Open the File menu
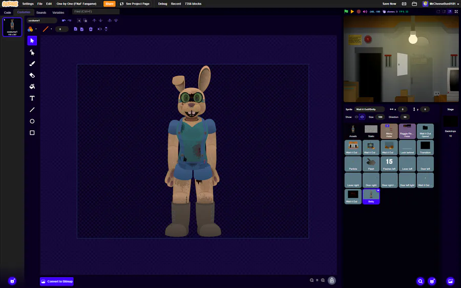 point(39,4)
